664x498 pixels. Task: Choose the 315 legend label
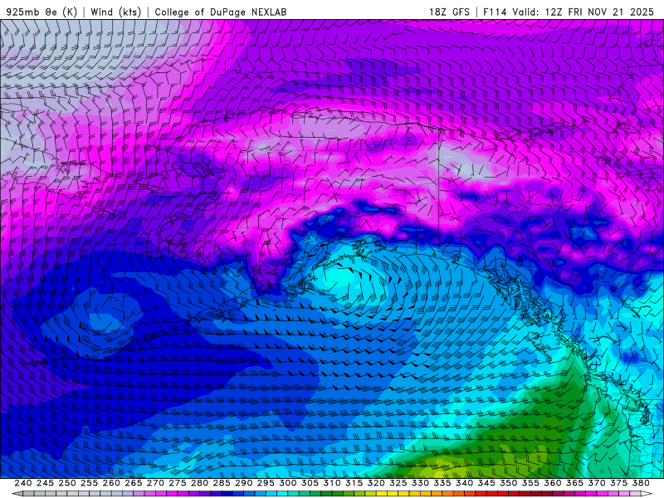tap(354, 483)
